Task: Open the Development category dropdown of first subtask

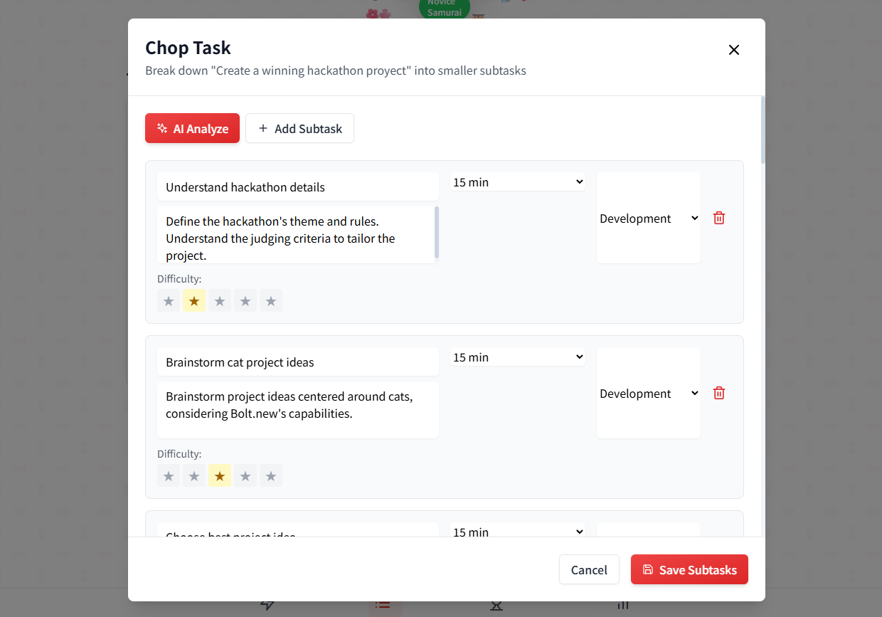Action: [648, 218]
